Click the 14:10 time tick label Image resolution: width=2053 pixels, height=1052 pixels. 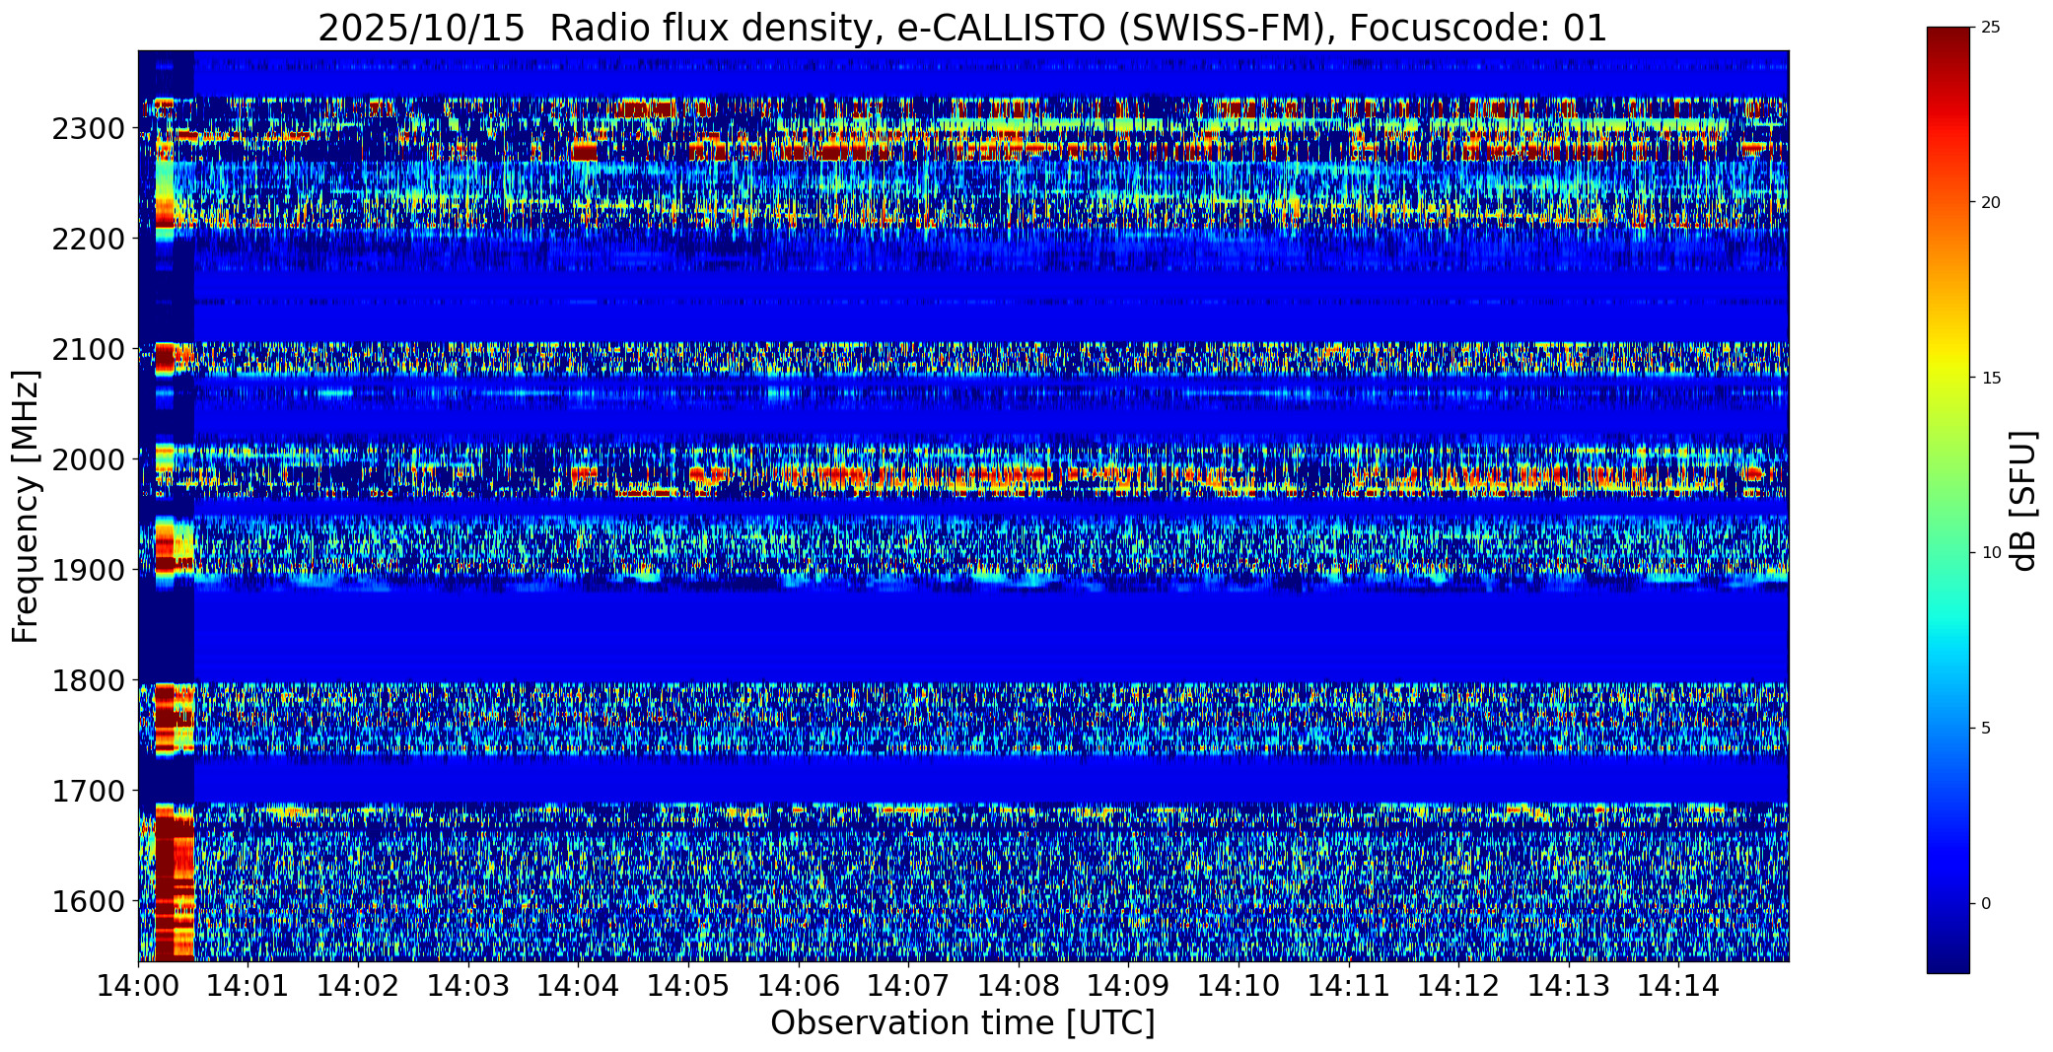click(x=1239, y=985)
